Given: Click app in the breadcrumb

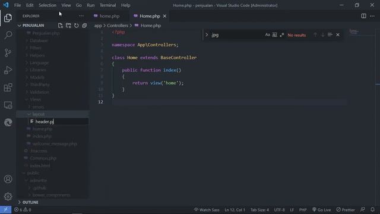Looking at the screenshot, I should click(x=98, y=26).
